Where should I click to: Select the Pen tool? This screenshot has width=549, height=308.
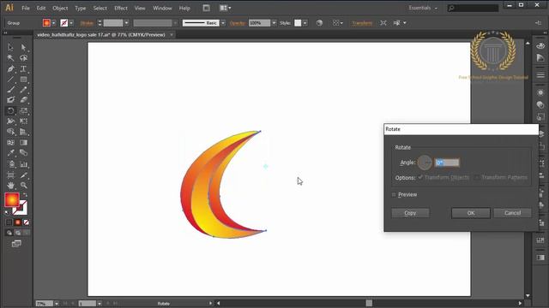[x=10, y=68]
